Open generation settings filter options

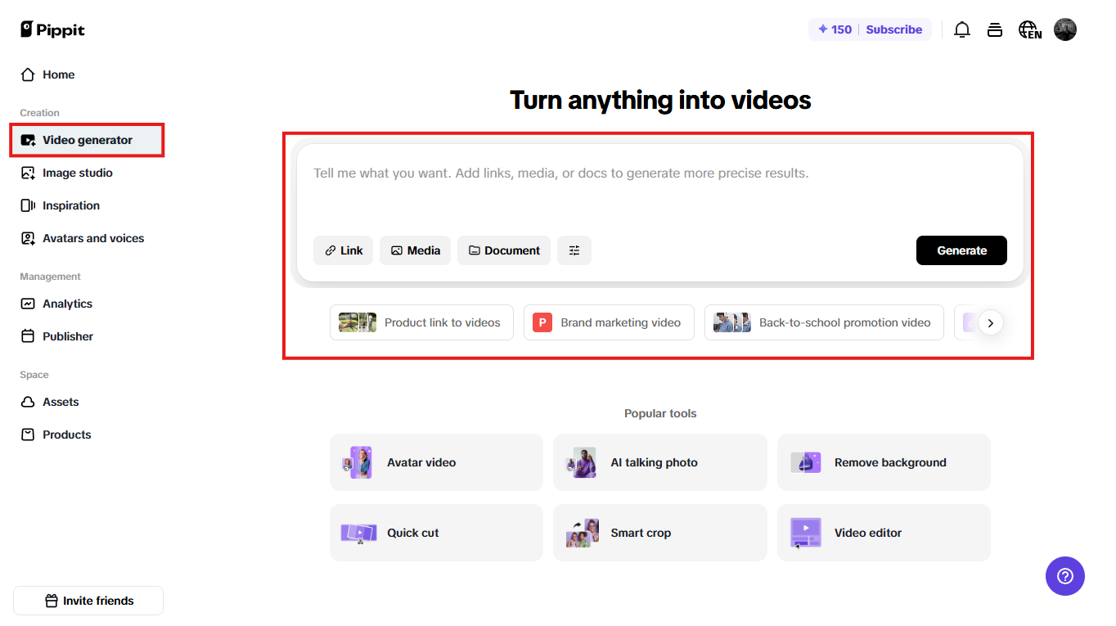coord(574,250)
